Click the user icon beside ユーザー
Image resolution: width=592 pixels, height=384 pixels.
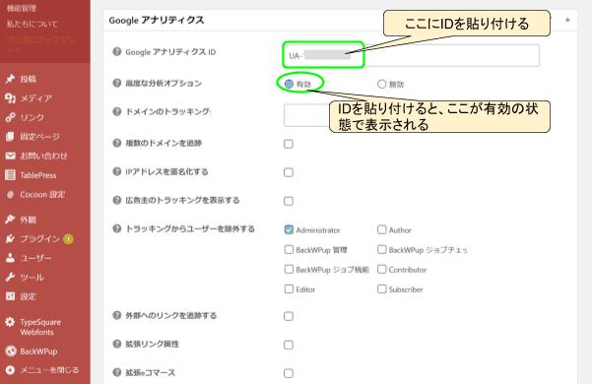[10, 258]
